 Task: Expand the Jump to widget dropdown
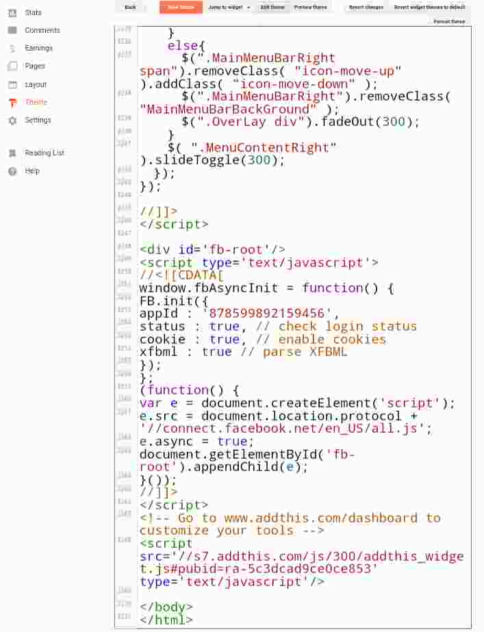point(229,8)
